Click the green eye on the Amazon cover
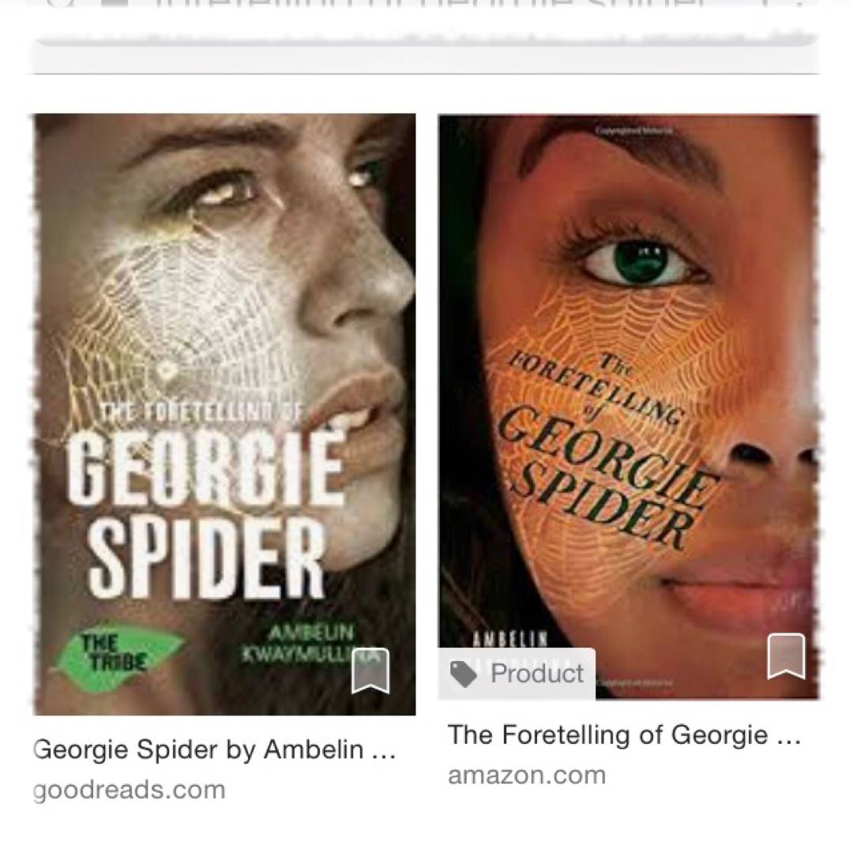This screenshot has height=853, width=853. coord(641,263)
